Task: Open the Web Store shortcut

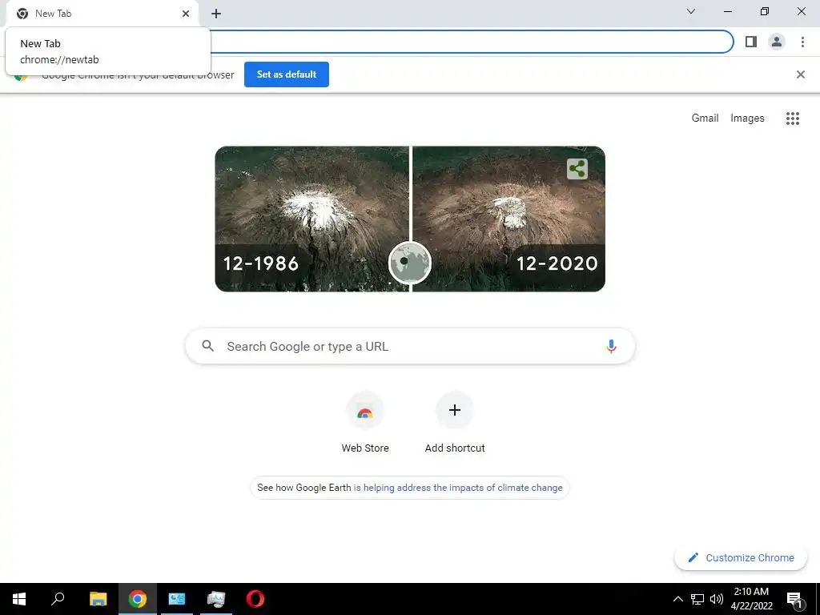Action: [x=365, y=423]
